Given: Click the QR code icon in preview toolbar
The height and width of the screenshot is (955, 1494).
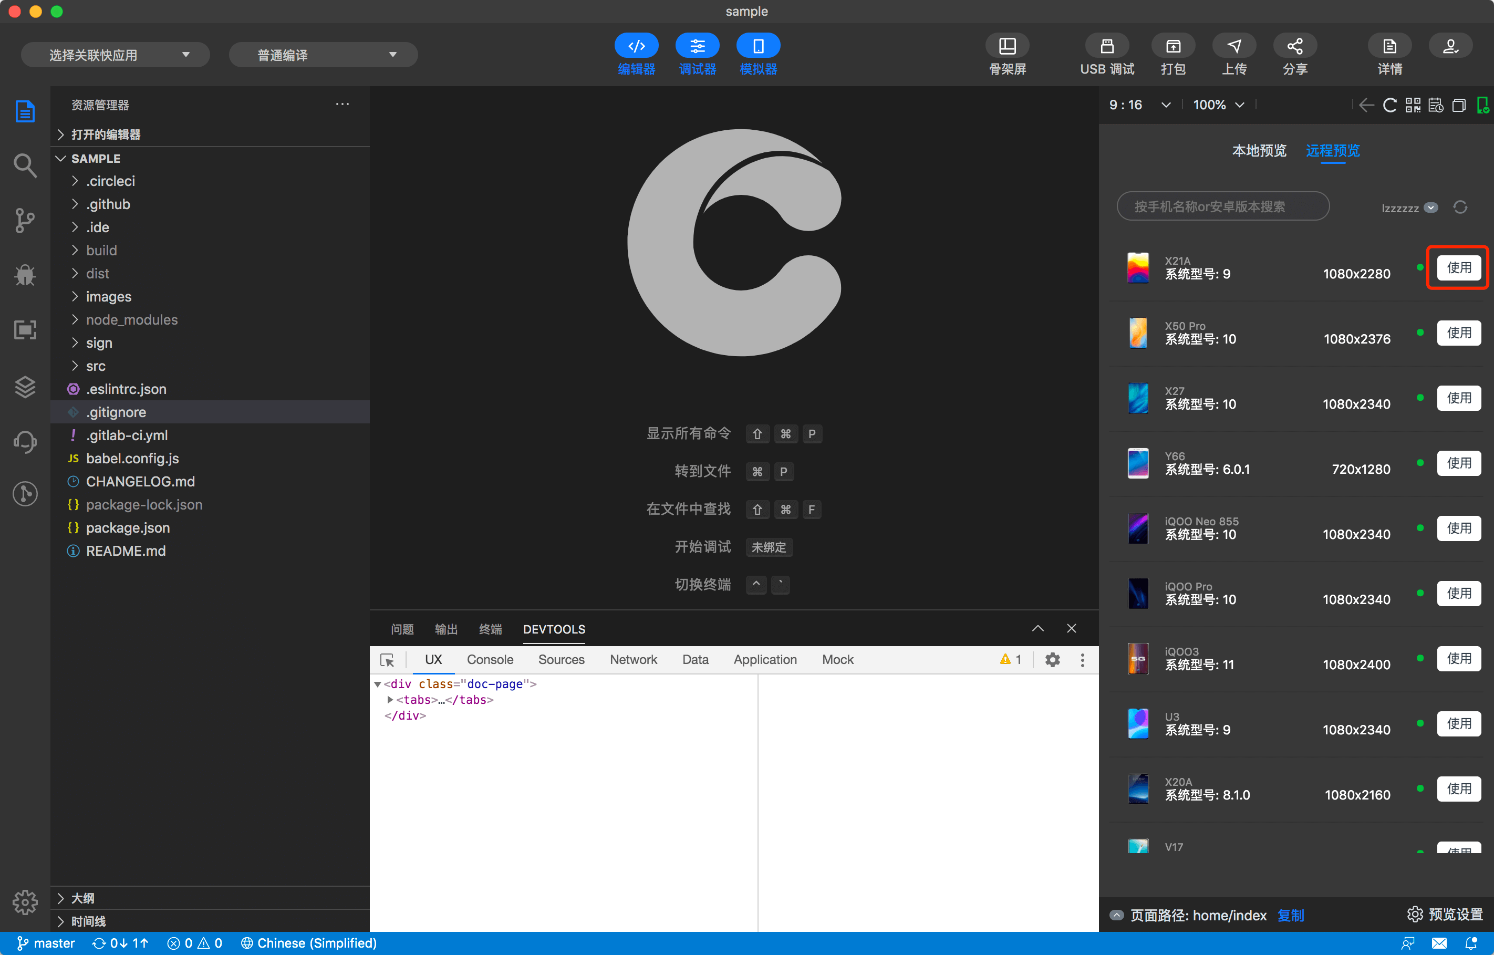Looking at the screenshot, I should (1413, 105).
